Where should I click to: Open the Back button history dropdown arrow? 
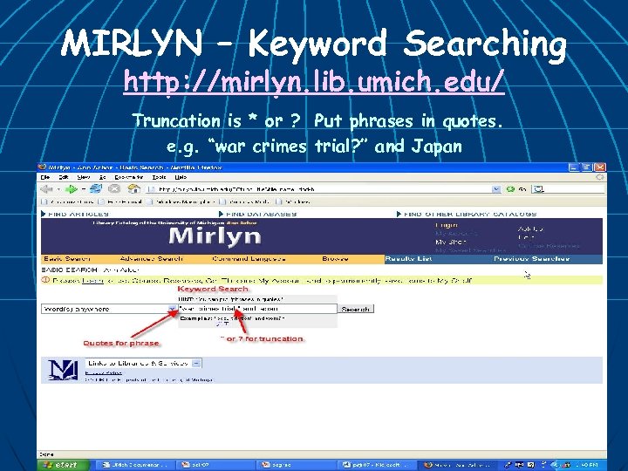click(x=58, y=189)
